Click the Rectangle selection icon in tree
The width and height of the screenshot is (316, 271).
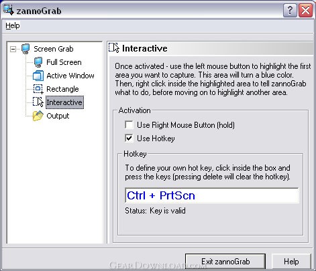[38, 89]
